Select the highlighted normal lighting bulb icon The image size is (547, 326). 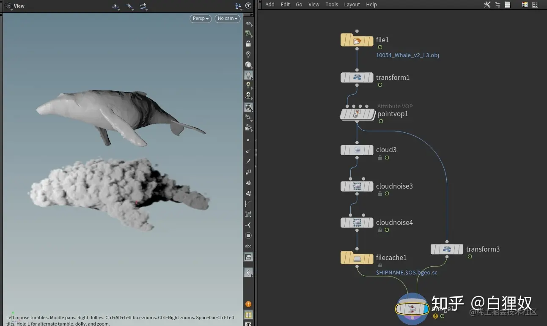(248, 75)
